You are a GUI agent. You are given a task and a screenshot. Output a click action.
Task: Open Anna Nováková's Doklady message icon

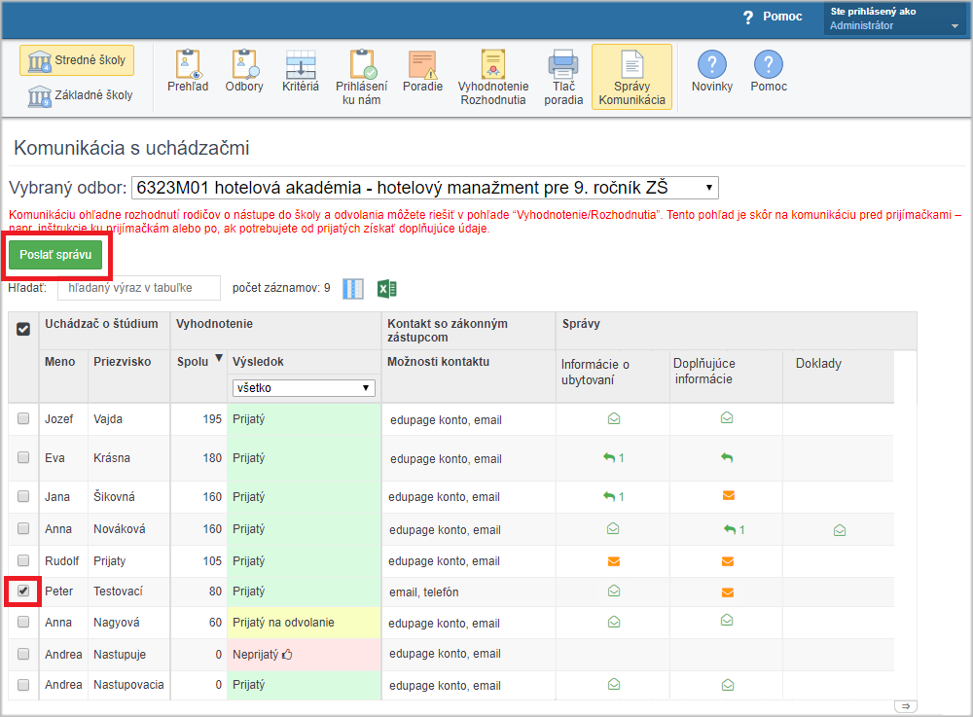(x=840, y=530)
